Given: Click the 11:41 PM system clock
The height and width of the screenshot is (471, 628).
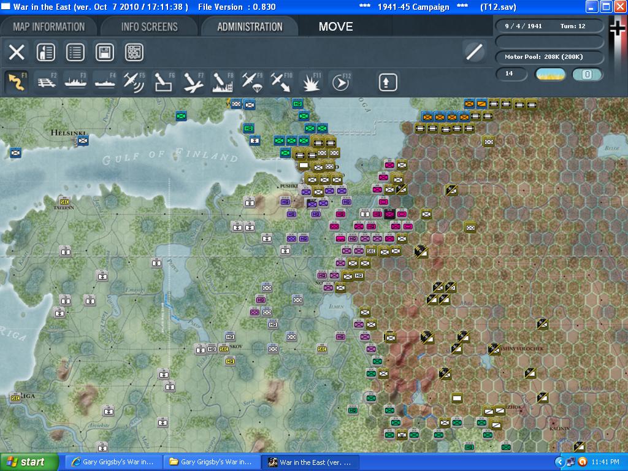Looking at the screenshot, I should pyautogui.click(x=605, y=462).
